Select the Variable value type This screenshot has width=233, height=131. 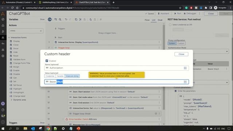(x=60, y=76)
